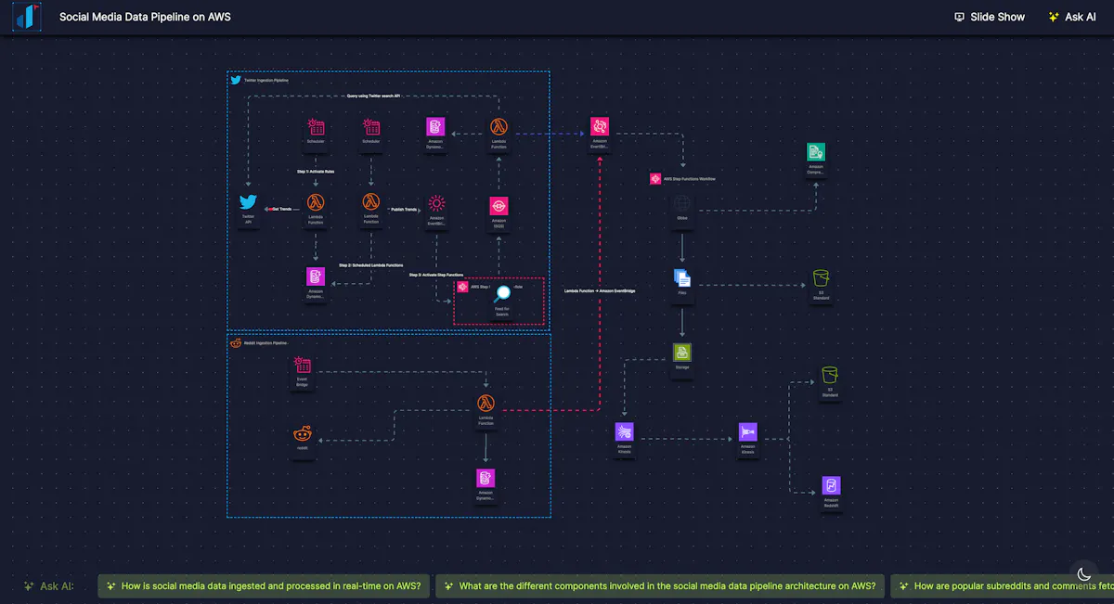Click the Twitter Ingestion Pipeline group label

(x=266, y=81)
